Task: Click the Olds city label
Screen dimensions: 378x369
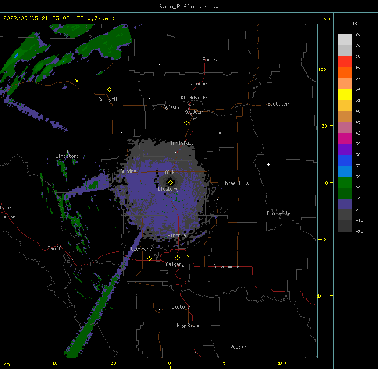Action: click(170, 173)
